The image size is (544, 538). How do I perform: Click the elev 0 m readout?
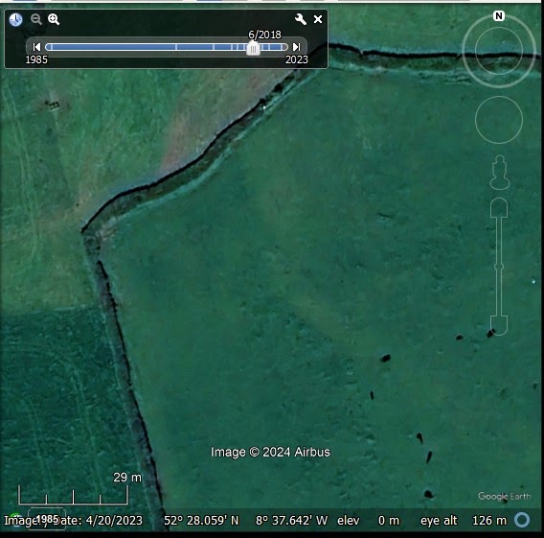(368, 521)
